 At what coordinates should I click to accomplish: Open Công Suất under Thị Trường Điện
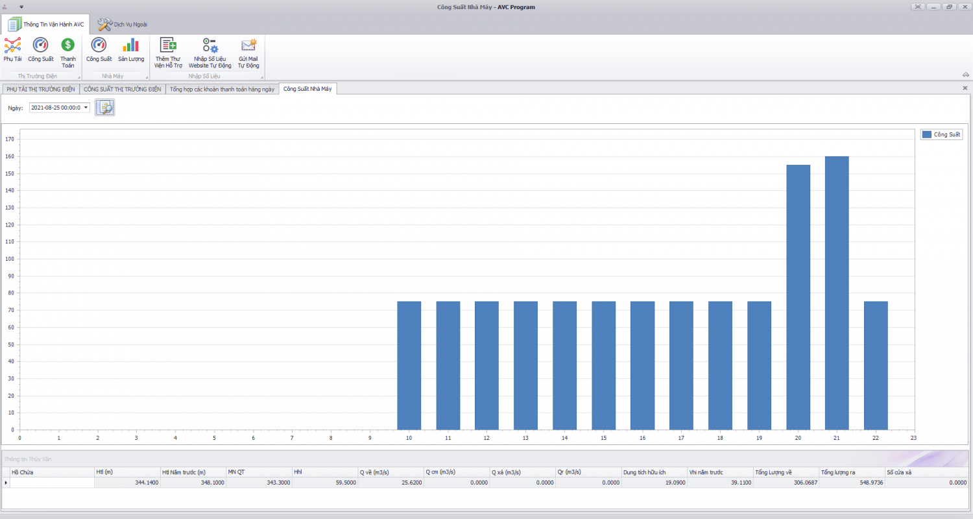[40, 49]
